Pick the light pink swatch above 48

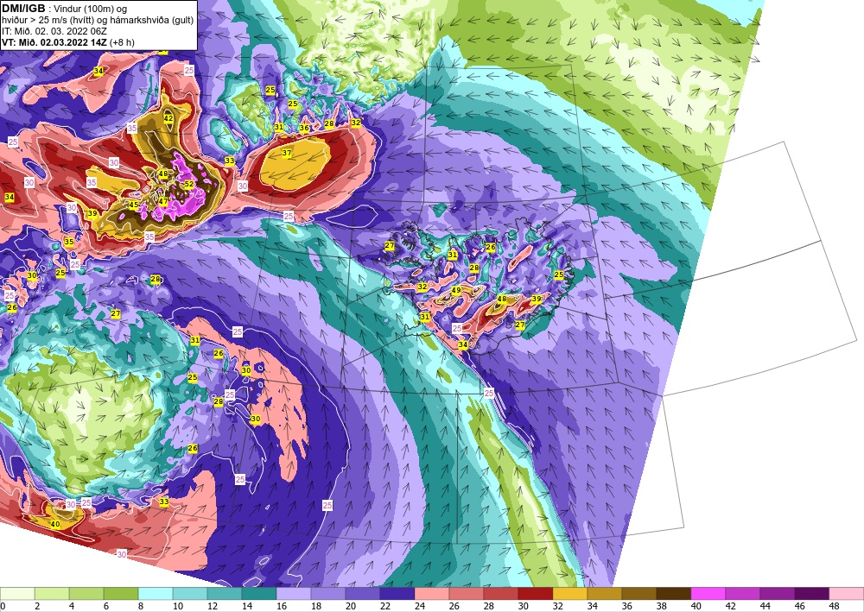[846, 593]
